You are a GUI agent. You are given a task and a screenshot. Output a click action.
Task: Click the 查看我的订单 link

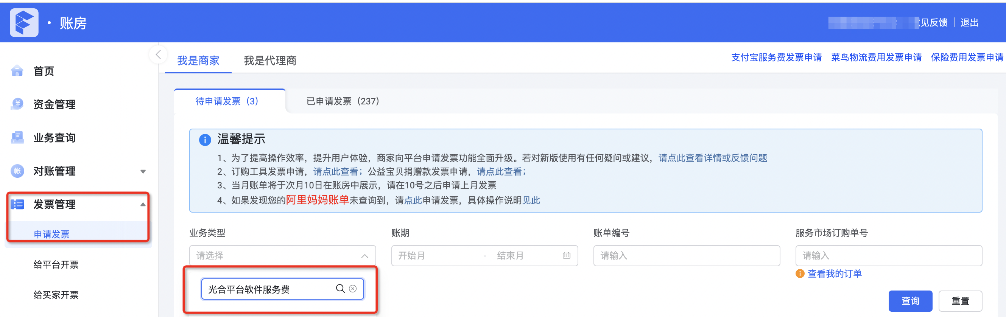[835, 273]
